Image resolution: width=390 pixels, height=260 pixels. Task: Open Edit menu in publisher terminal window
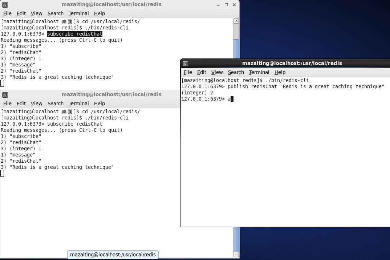202,72
